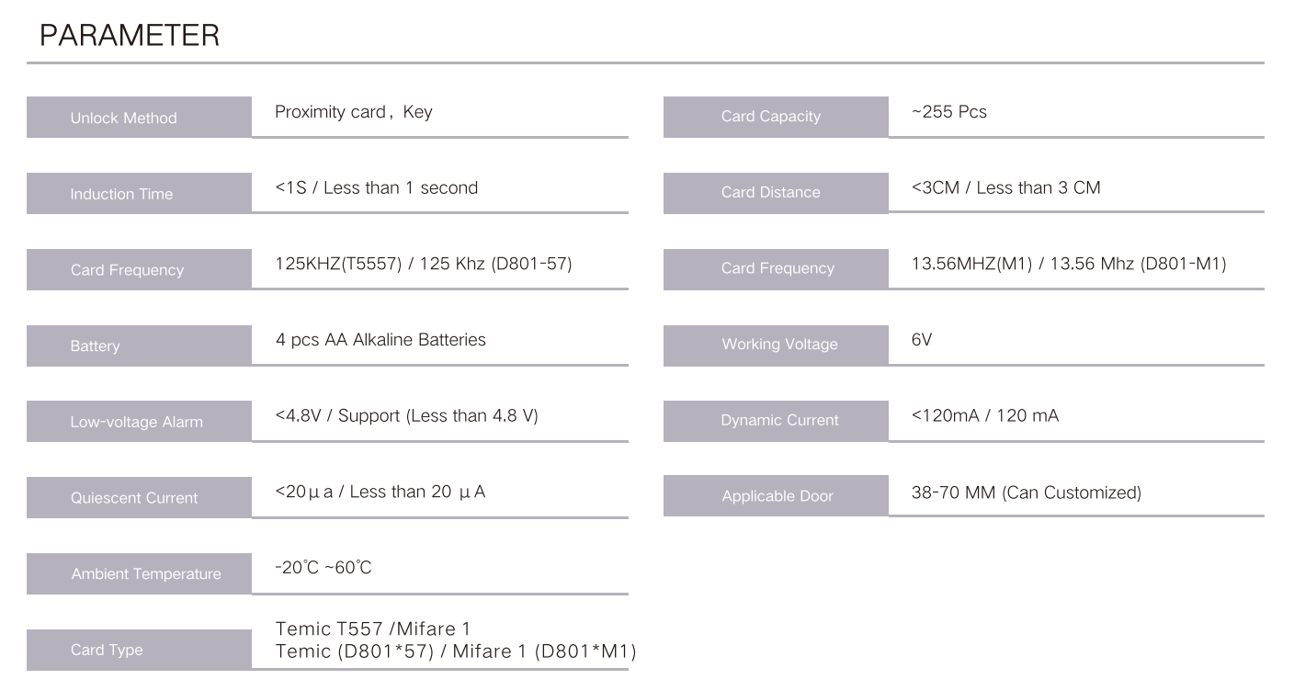Click the Dynamic Current label

(779, 421)
